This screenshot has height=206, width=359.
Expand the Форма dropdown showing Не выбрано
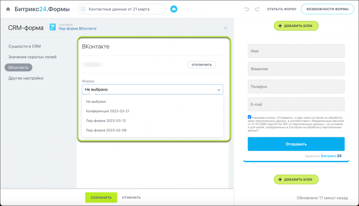pos(153,90)
